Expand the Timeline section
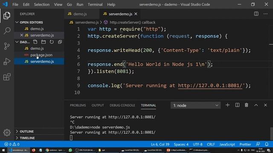The height and width of the screenshot is (153, 273). pyautogui.click(x=39, y=138)
